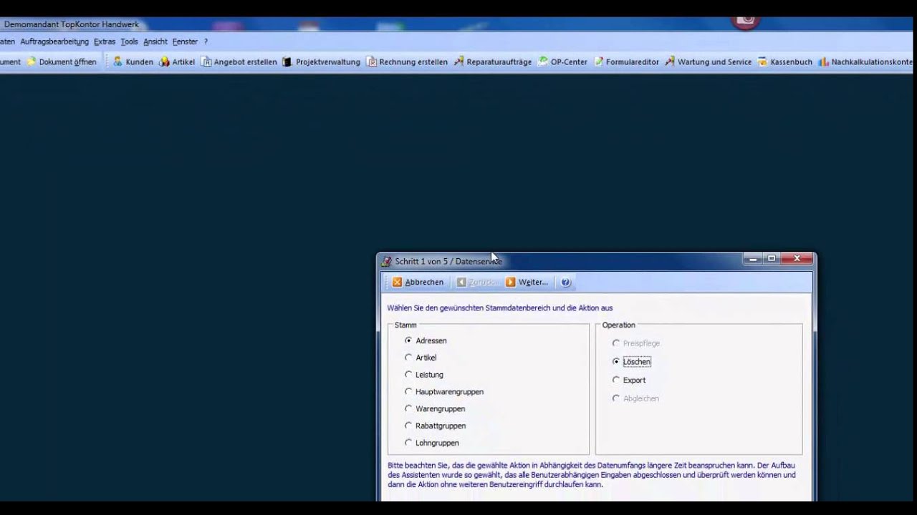Open the Kassenbuch toolbar item
This screenshot has height=515, width=917.
point(785,62)
